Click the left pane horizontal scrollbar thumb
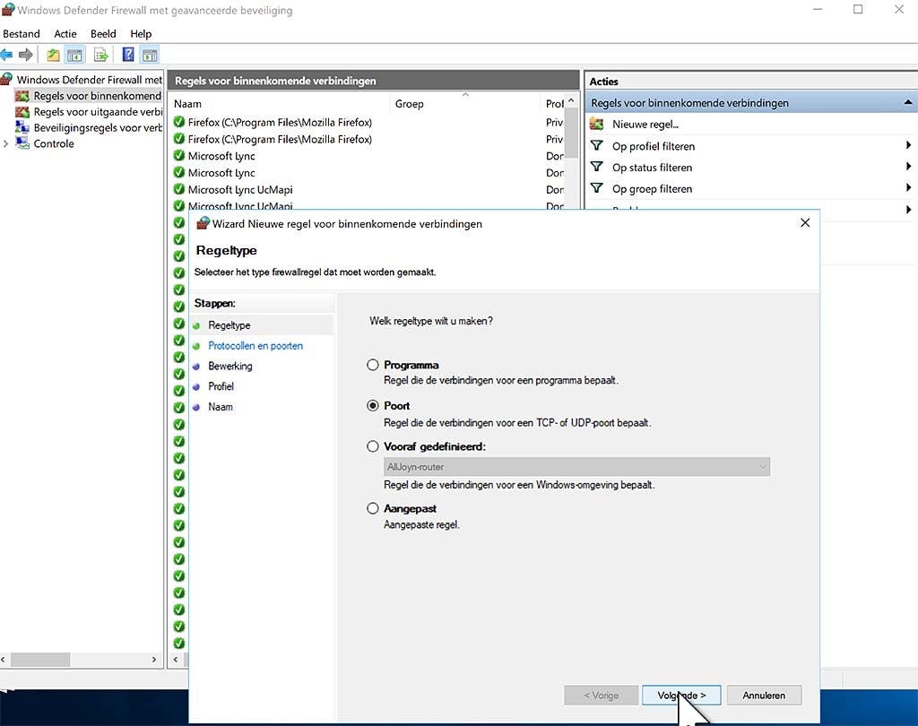Viewport: 918px width, 726px height. [39, 660]
